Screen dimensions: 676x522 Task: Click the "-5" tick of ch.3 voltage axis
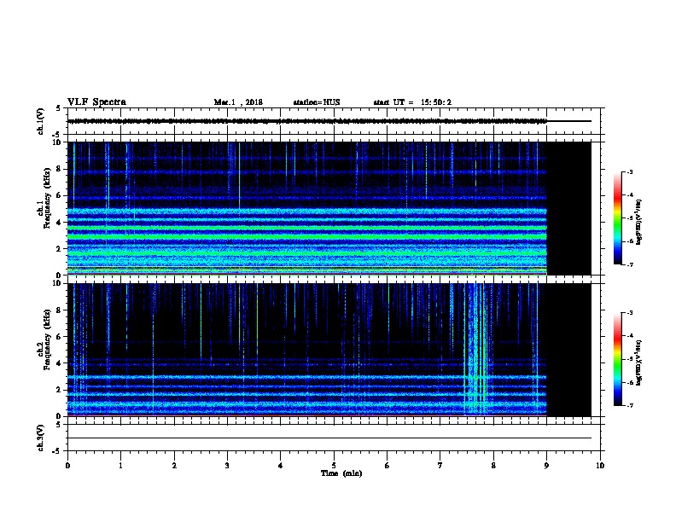(x=58, y=450)
